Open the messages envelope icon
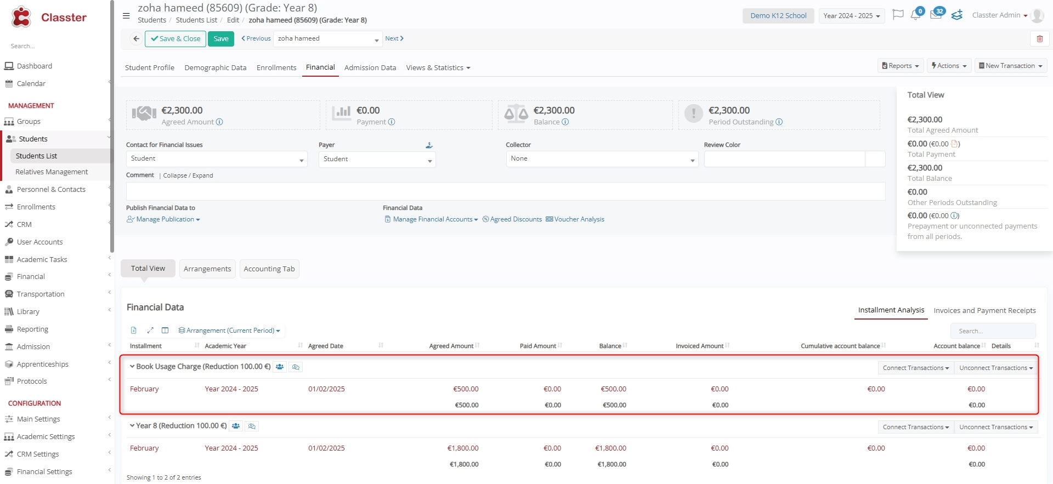Screen dimensions: 1053x484 936,15
